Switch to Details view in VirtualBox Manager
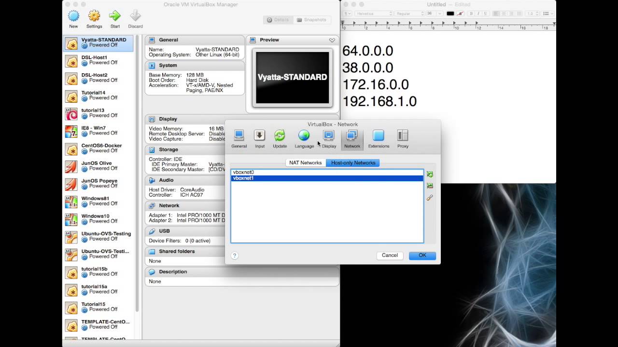This screenshot has width=618, height=347. point(278,20)
